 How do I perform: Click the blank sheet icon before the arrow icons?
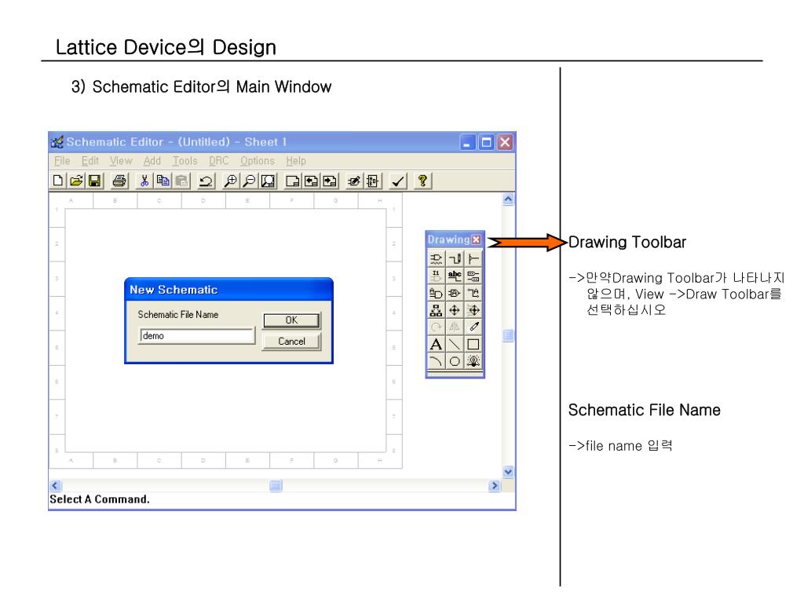(292, 181)
